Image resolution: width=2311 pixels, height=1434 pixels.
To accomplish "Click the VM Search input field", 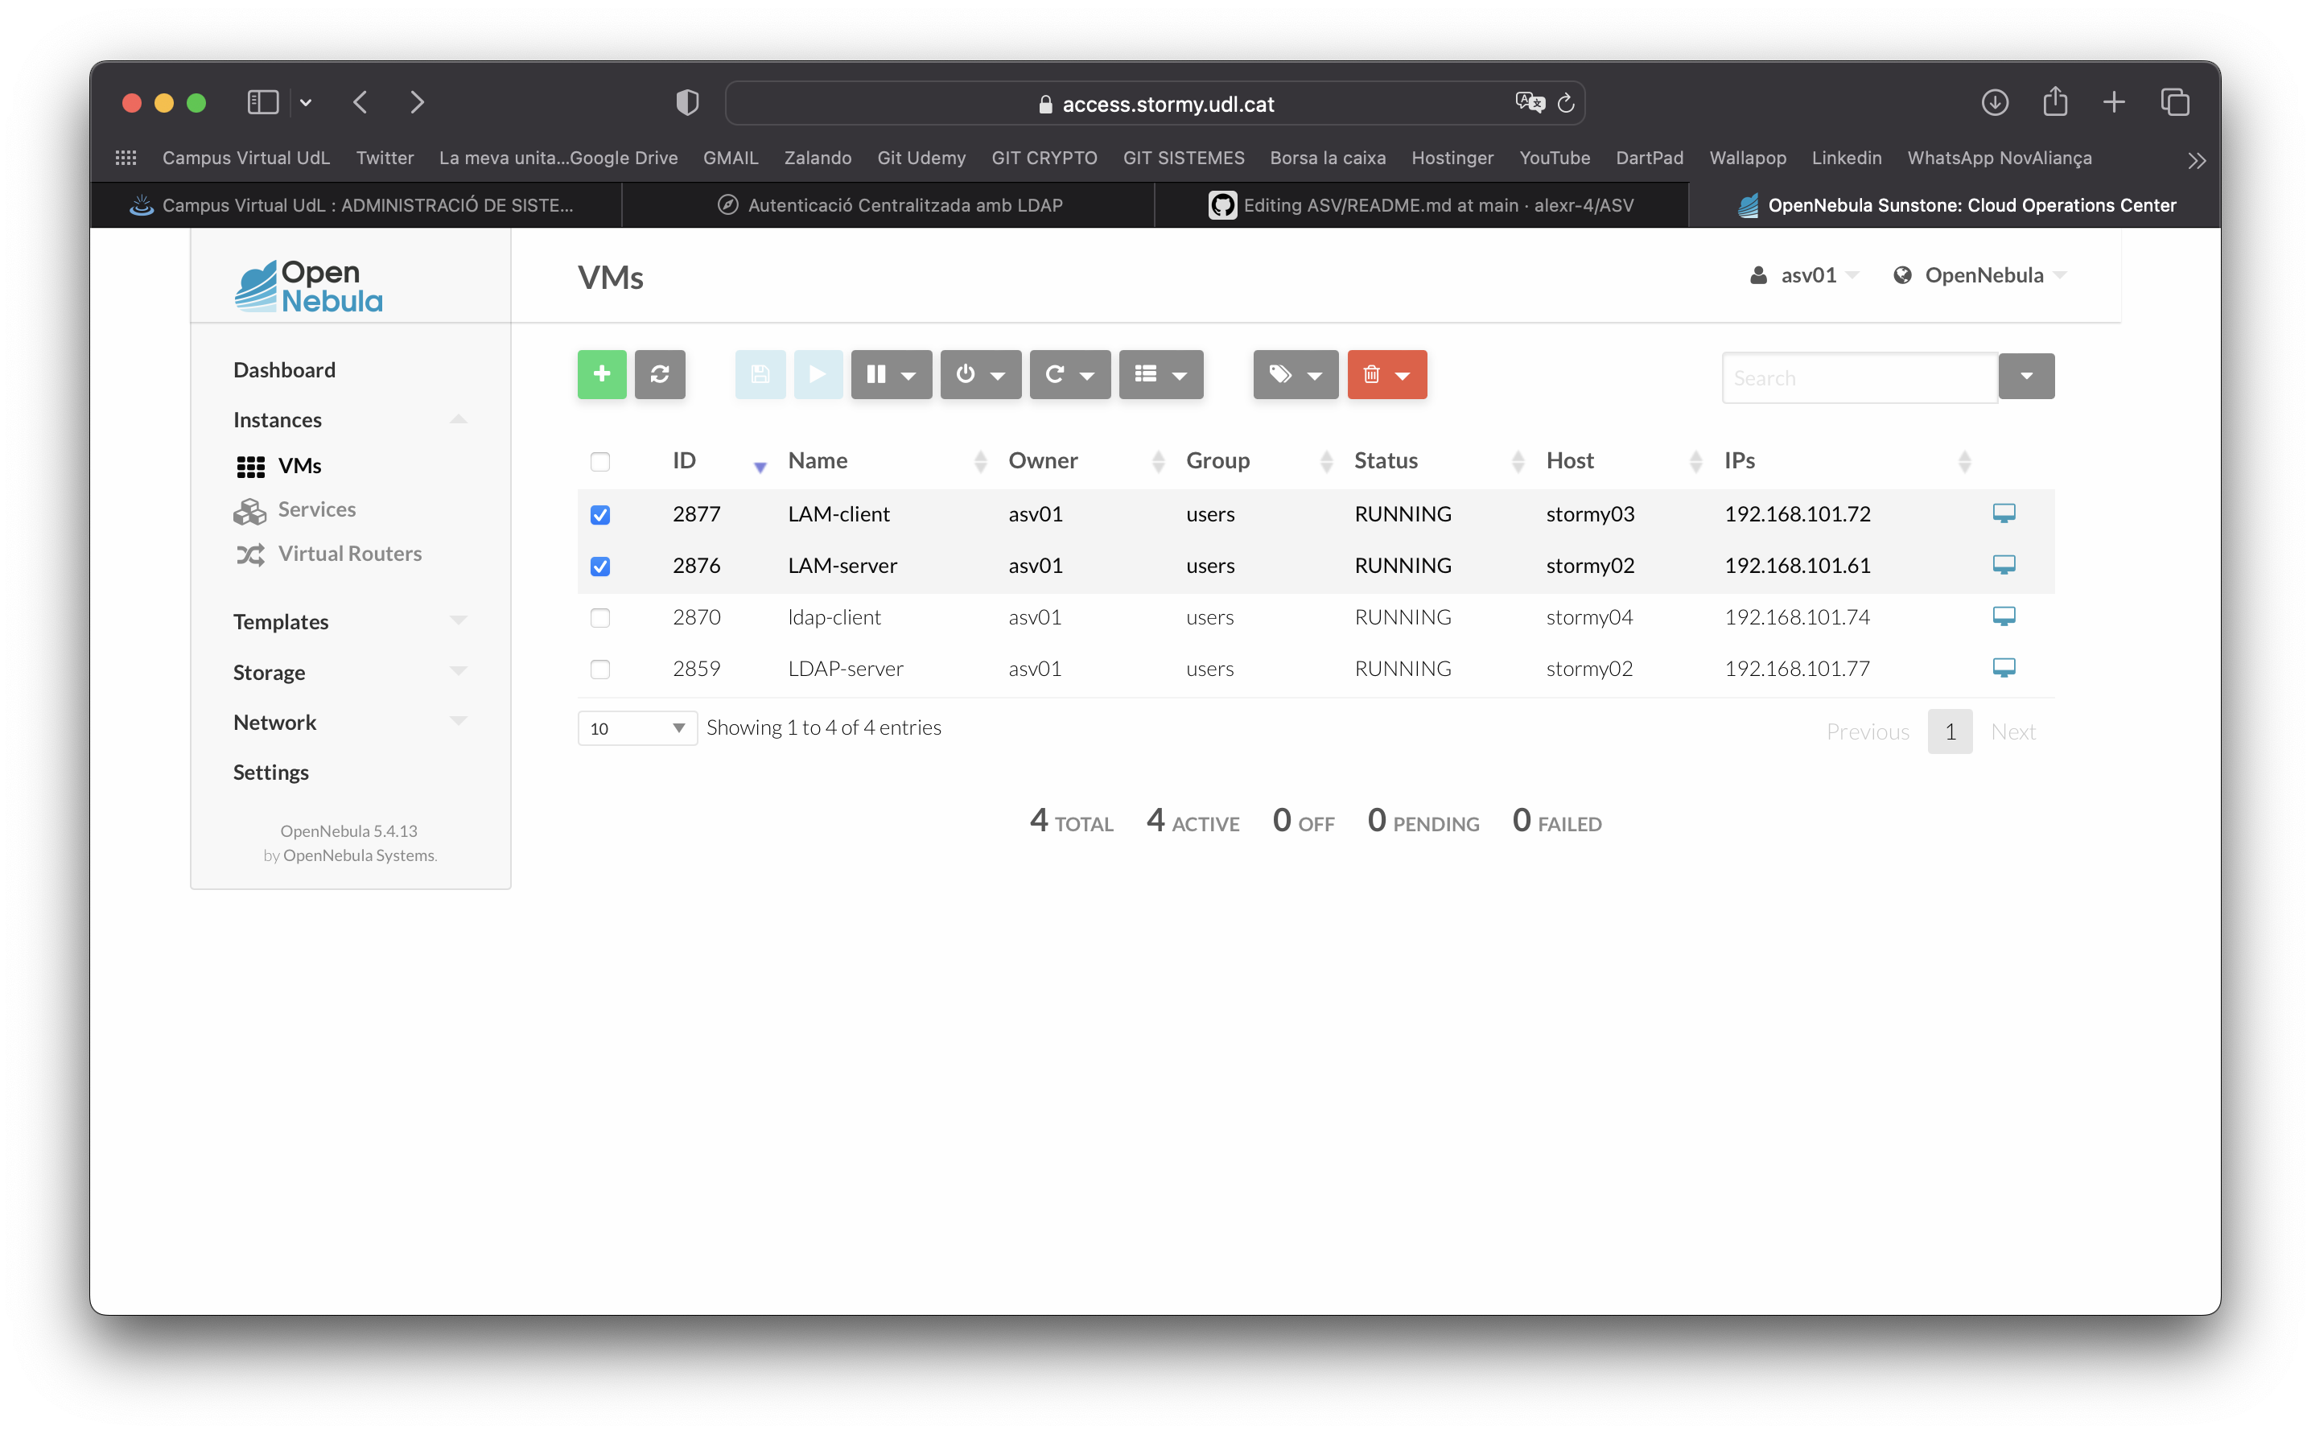I will tap(1859, 378).
